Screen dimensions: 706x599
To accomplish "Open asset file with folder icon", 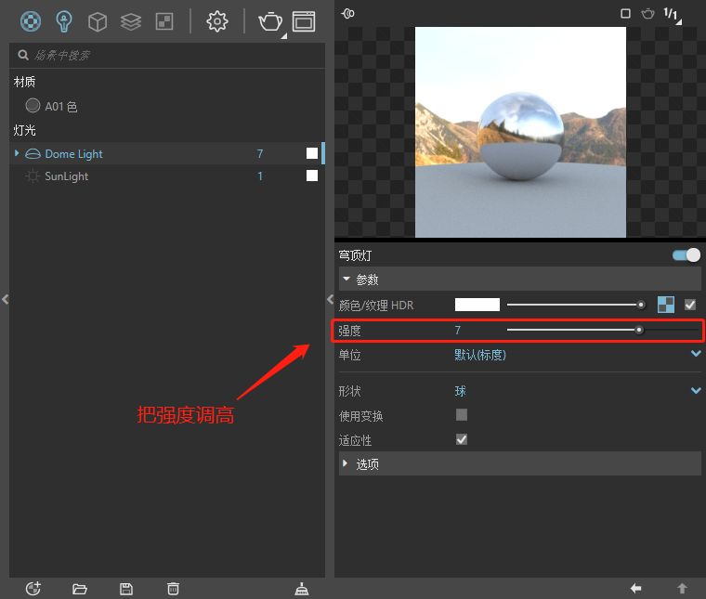I will (80, 589).
